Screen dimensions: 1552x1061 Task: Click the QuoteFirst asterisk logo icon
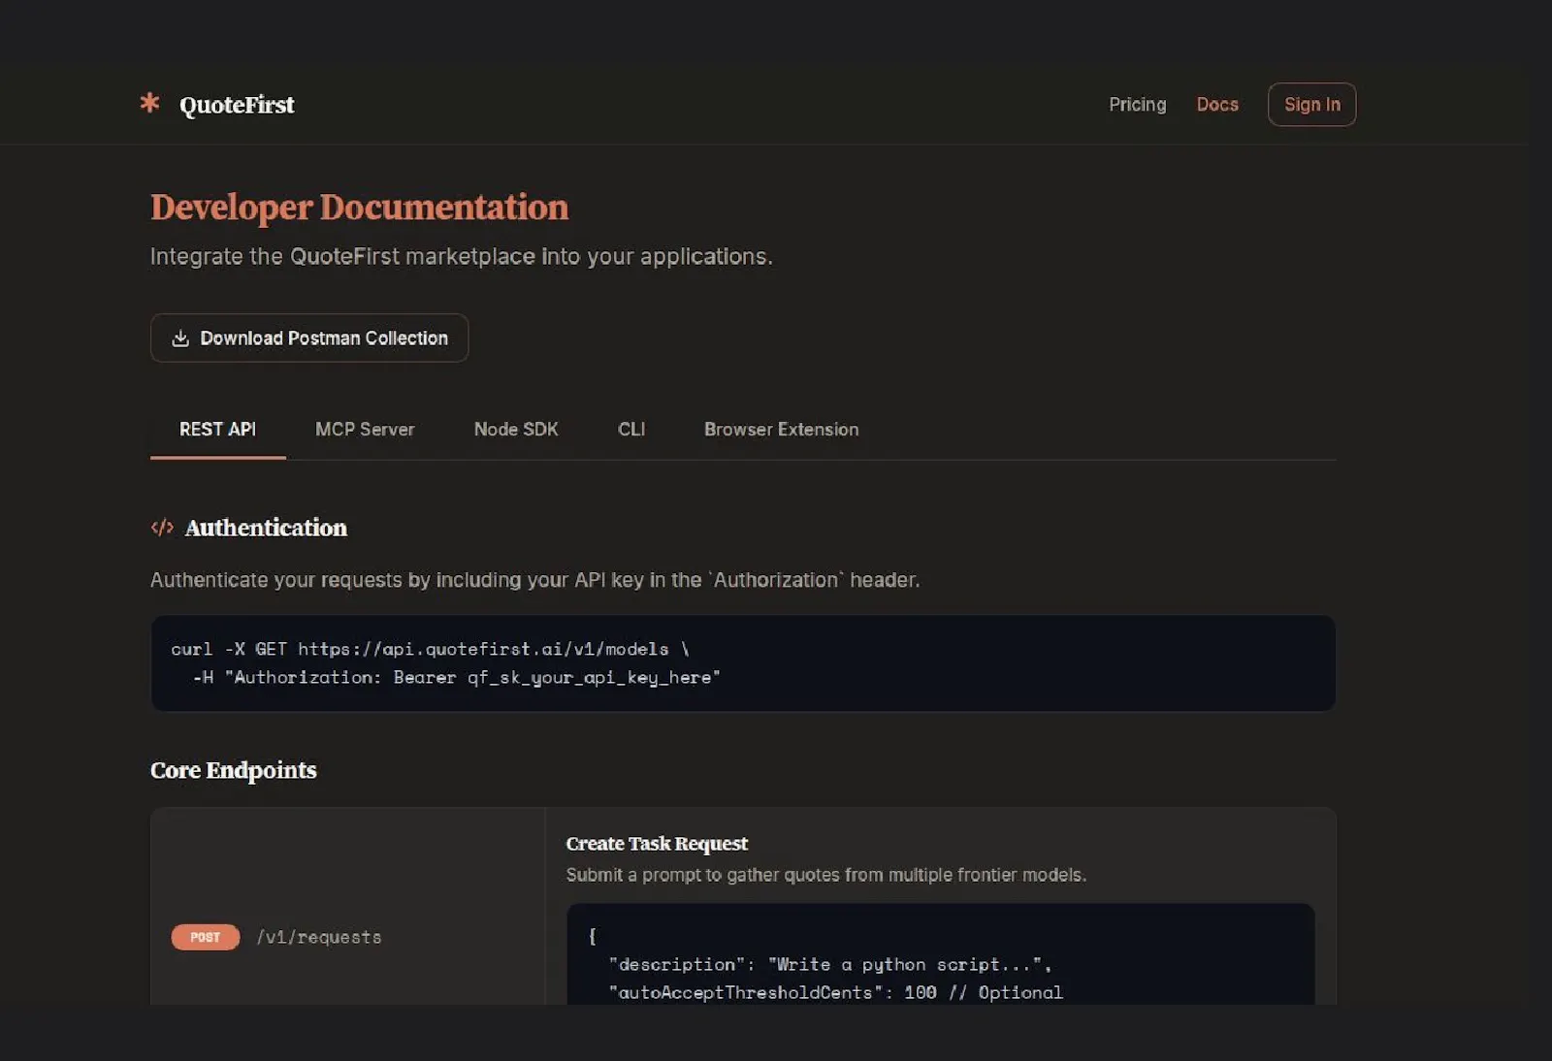[149, 102]
